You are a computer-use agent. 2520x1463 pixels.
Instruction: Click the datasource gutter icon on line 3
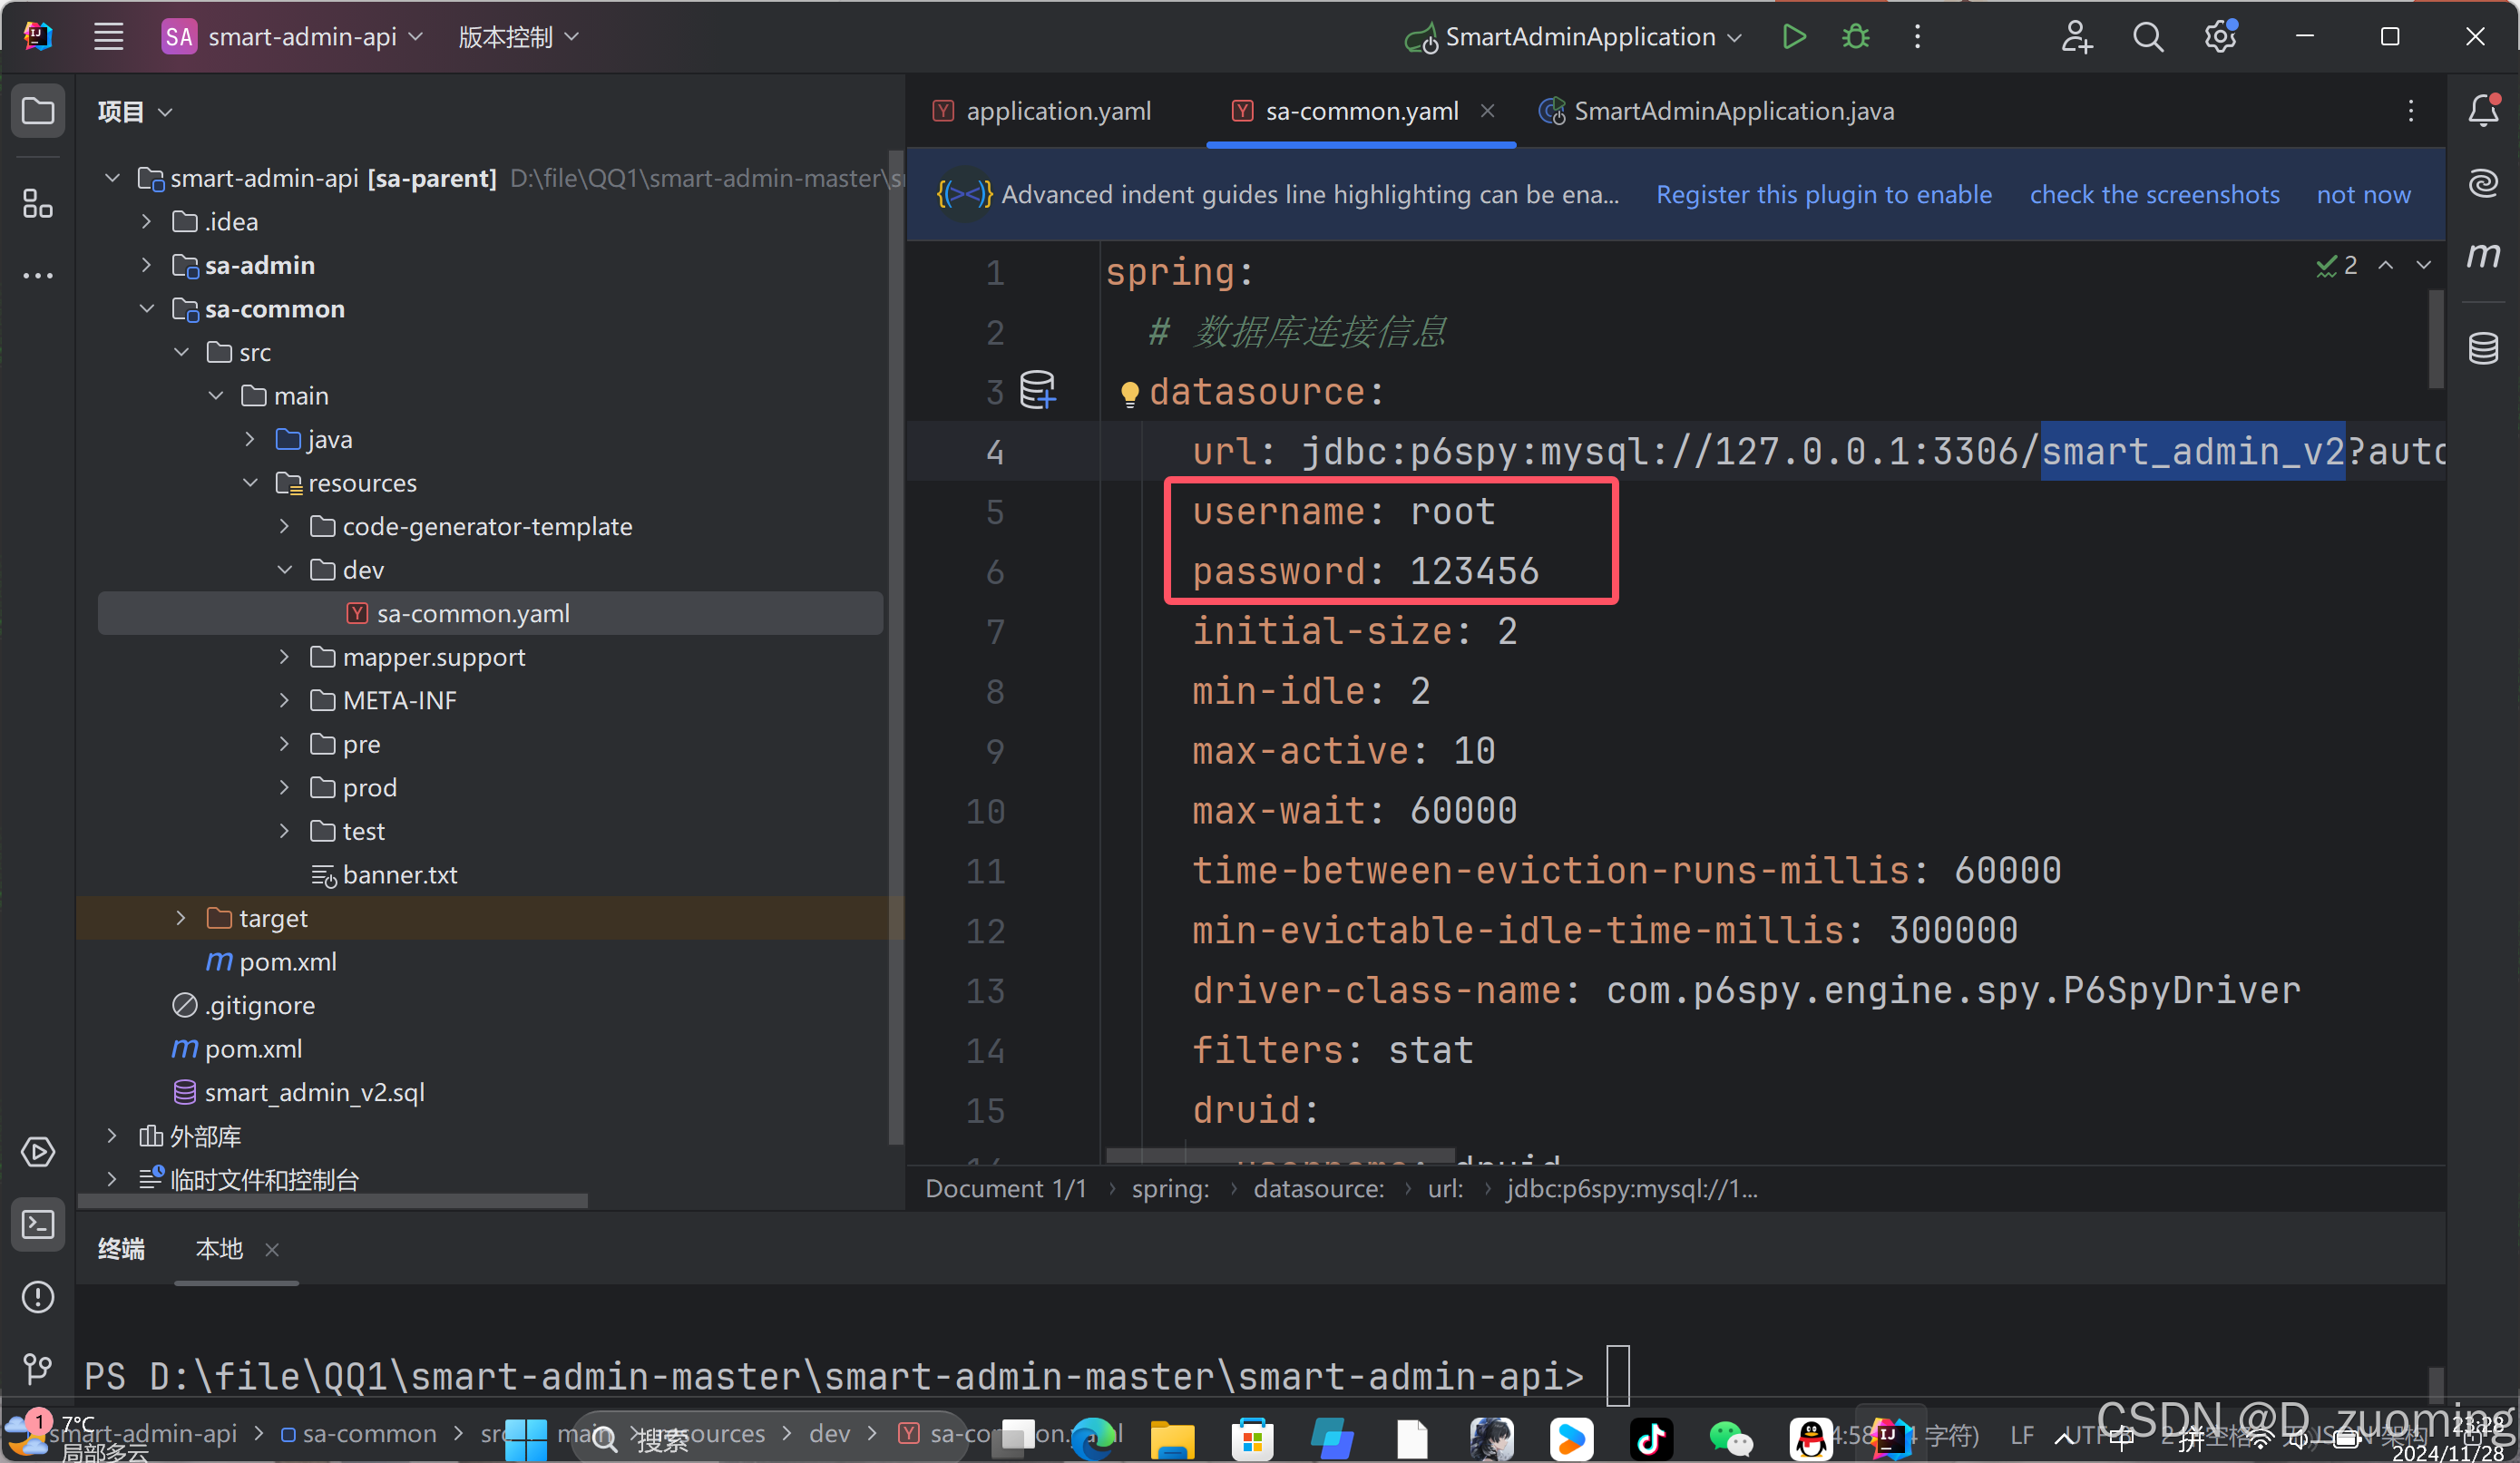[1037, 390]
